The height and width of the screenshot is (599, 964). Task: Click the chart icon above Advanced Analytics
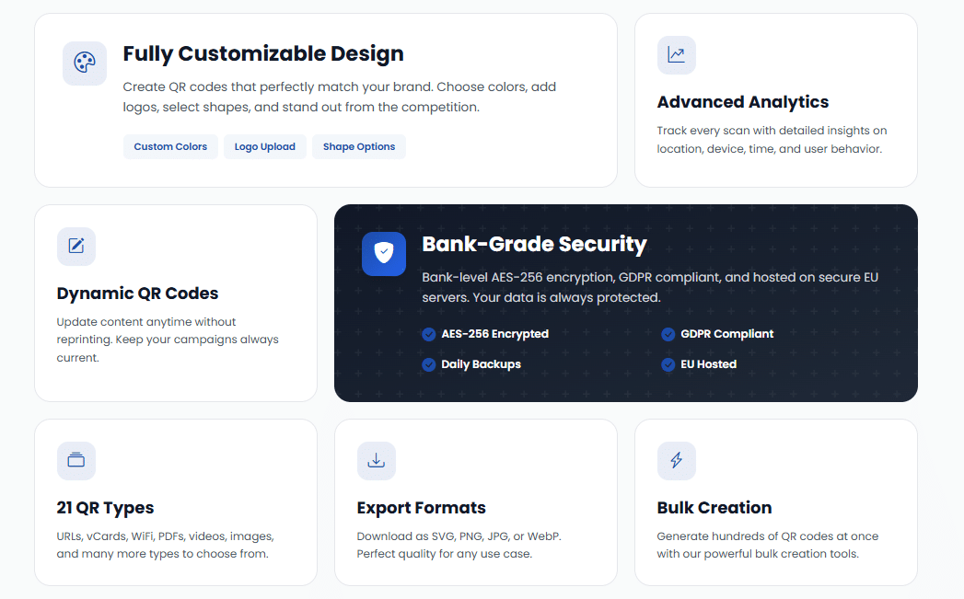(x=677, y=55)
